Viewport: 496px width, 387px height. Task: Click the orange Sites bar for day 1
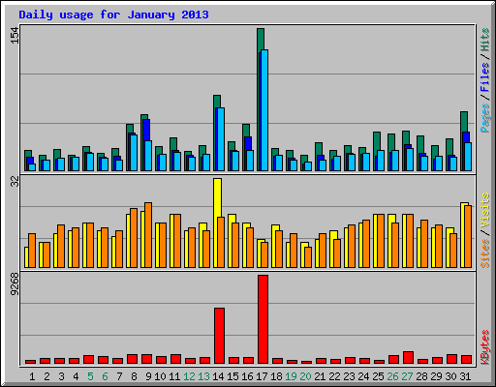click(32, 251)
